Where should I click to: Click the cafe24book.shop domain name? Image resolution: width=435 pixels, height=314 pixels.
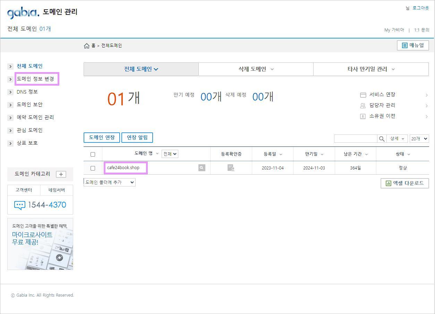[123, 168]
